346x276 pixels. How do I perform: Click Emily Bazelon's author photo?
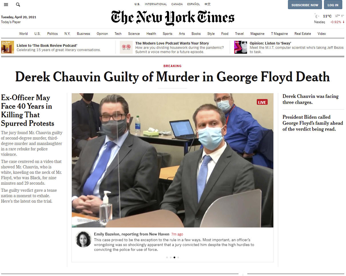point(83,239)
